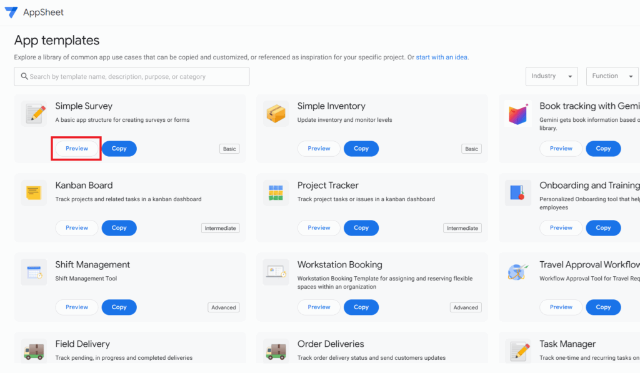640x373 pixels.
Task: Click the Simple Survey pencil icon
Action: click(33, 114)
